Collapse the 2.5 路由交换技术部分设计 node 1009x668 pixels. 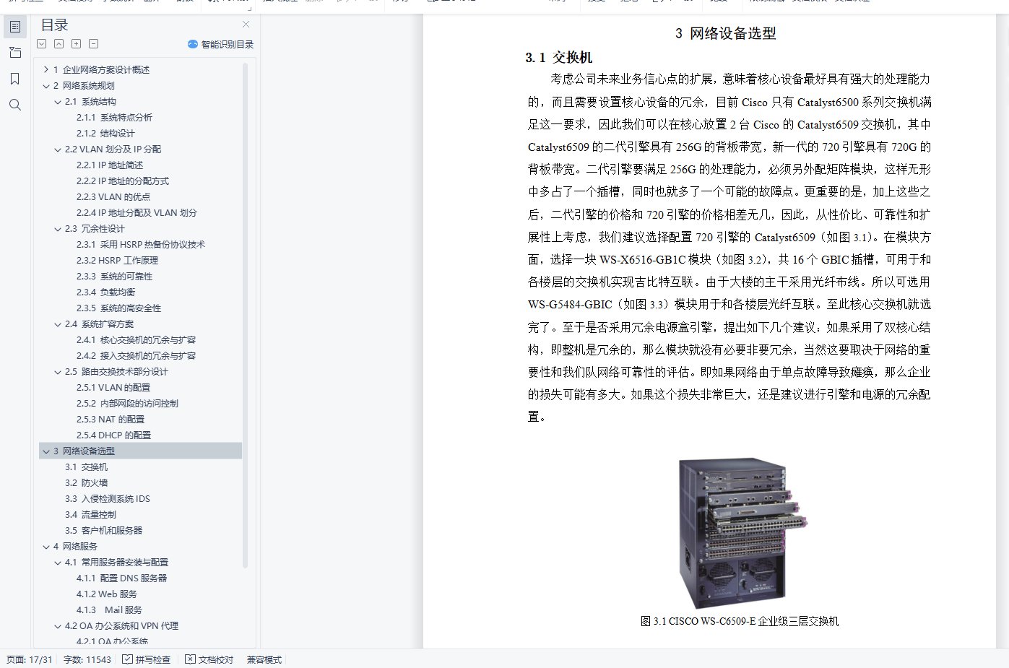[x=58, y=372]
